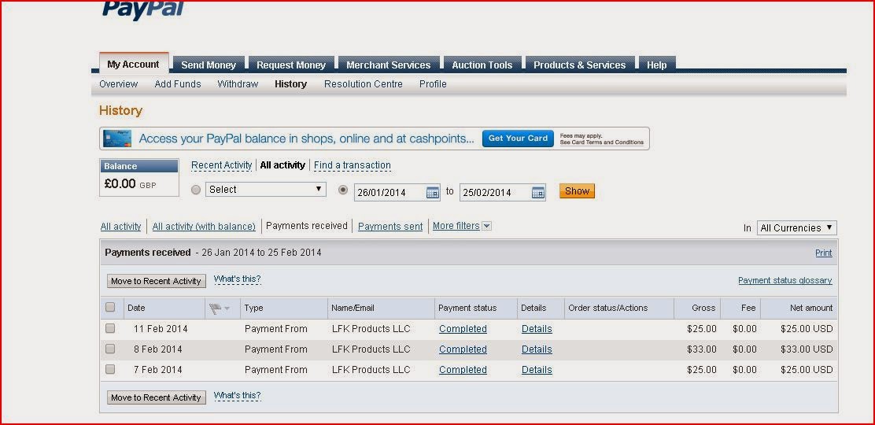Screen dimensions: 875x425
Task: Click the orange Show button
Action: point(577,191)
